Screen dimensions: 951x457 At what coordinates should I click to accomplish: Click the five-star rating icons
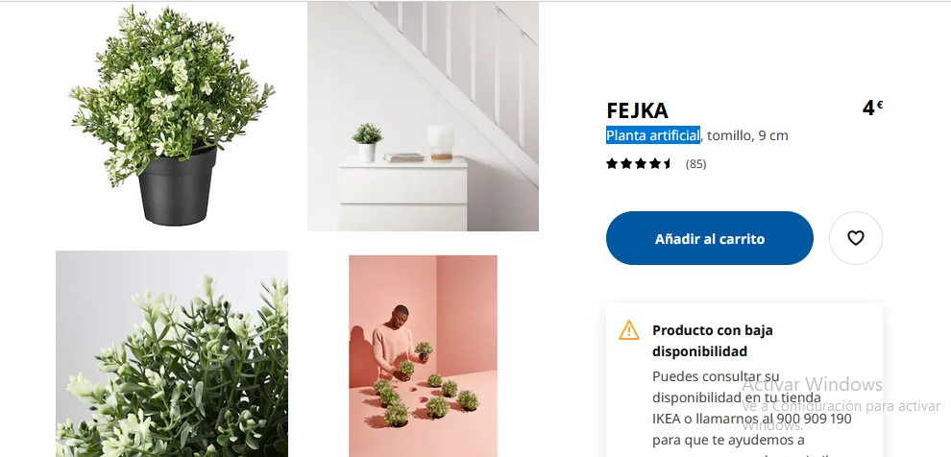pos(640,163)
